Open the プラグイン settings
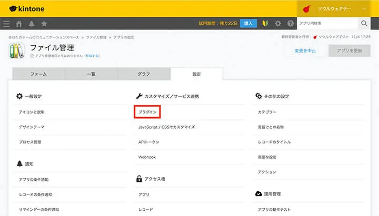Image resolution: width=379 pixels, height=216 pixels. pyautogui.click(x=147, y=112)
